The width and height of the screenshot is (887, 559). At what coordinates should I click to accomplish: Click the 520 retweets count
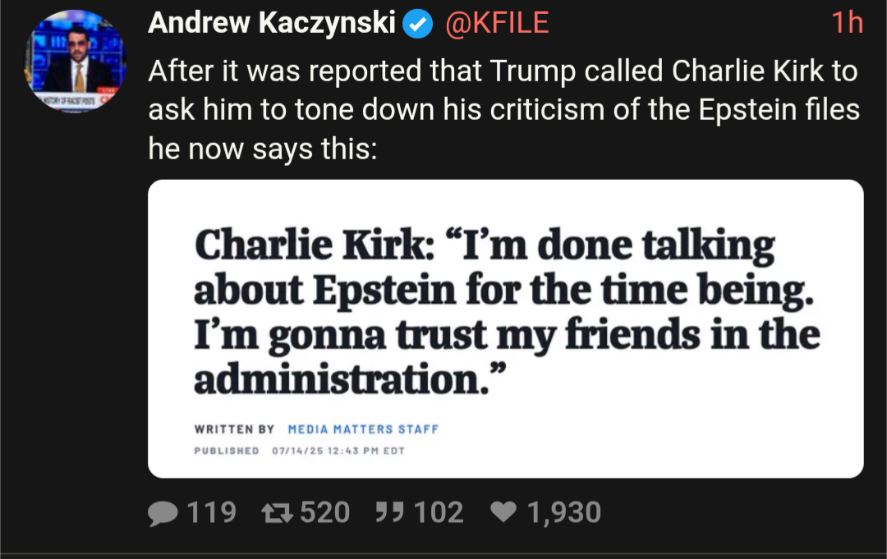click(324, 513)
